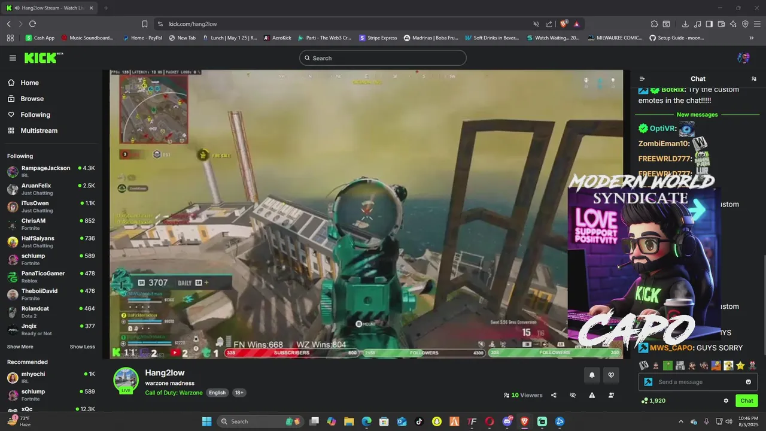Viewport: 766px width, 431px height.
Task: Open Multistream in sidebar
Action: tap(39, 130)
